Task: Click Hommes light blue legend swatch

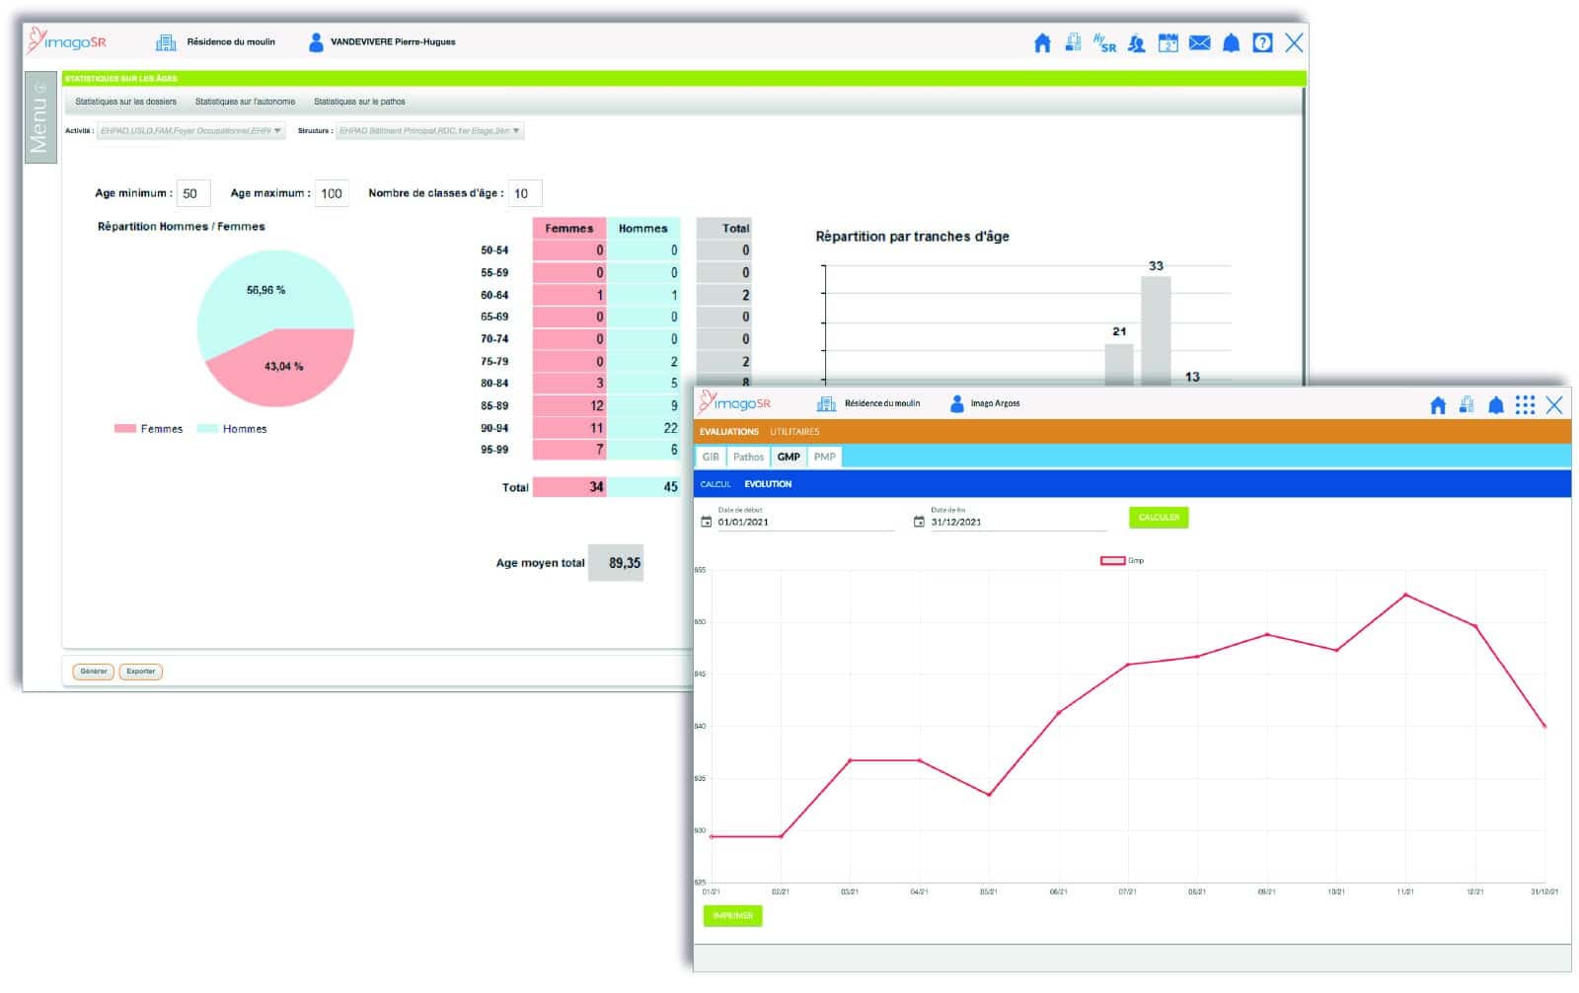Action: click(x=207, y=429)
